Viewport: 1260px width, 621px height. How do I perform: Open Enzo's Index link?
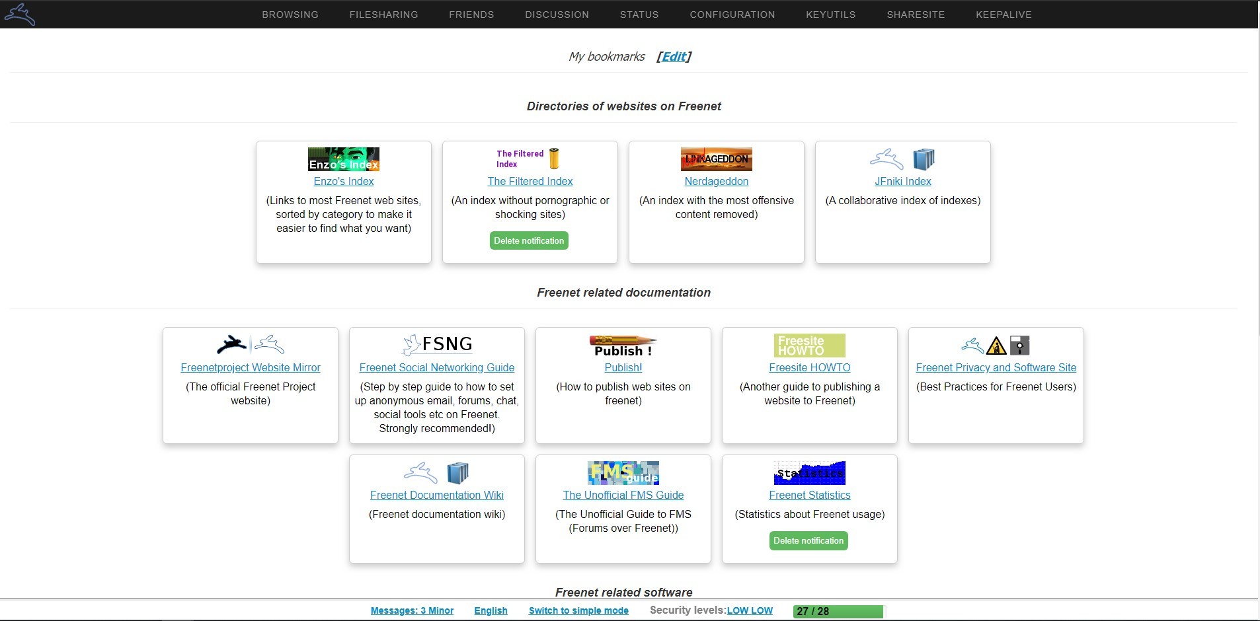click(x=344, y=181)
